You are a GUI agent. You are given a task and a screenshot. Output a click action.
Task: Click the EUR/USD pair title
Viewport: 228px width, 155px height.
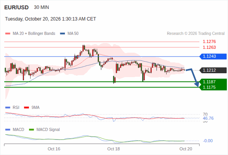pos(17,7)
